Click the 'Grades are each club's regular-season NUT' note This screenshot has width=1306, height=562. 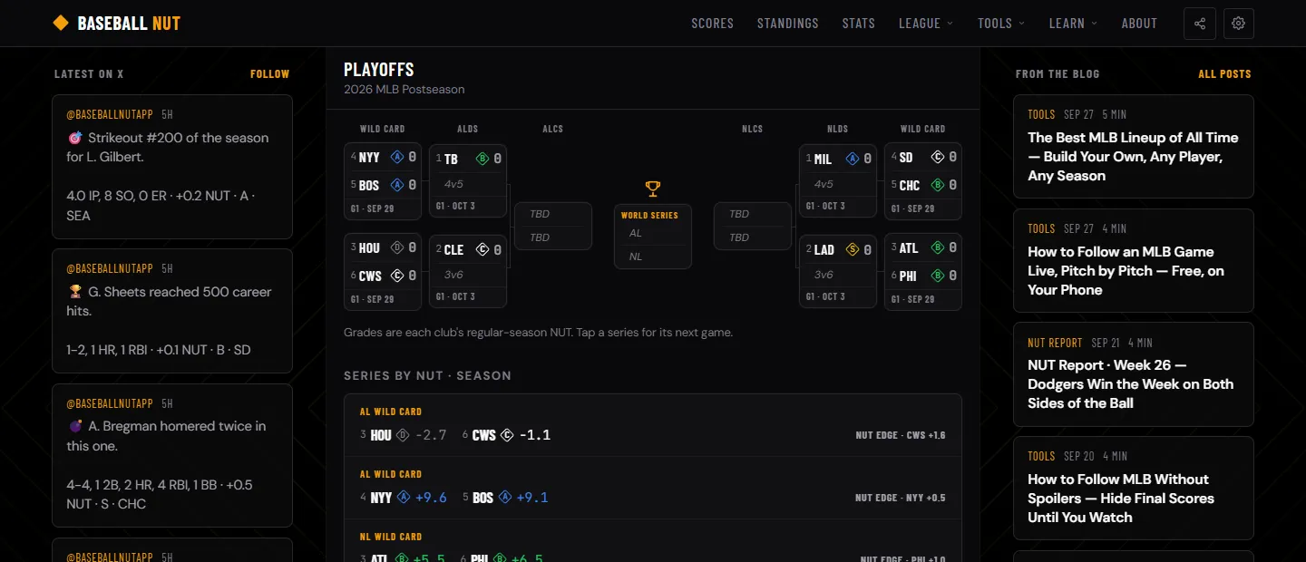pyautogui.click(x=538, y=333)
